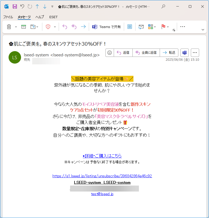Screen dimensions: 209x218
Task: Open additional ribbon commands via ellipsis
Action: 182,26
